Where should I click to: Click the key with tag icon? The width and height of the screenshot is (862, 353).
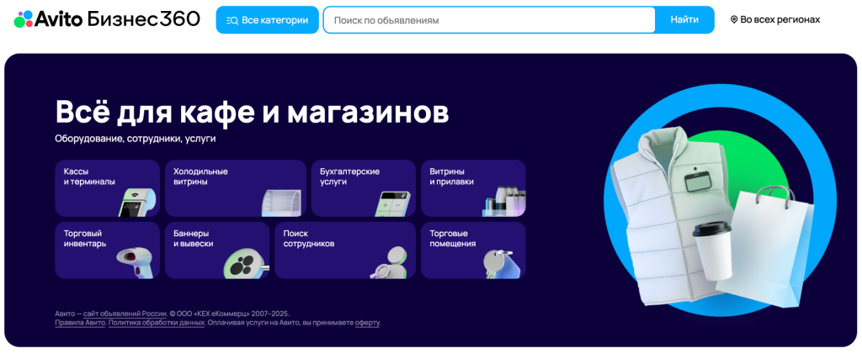pos(502,264)
